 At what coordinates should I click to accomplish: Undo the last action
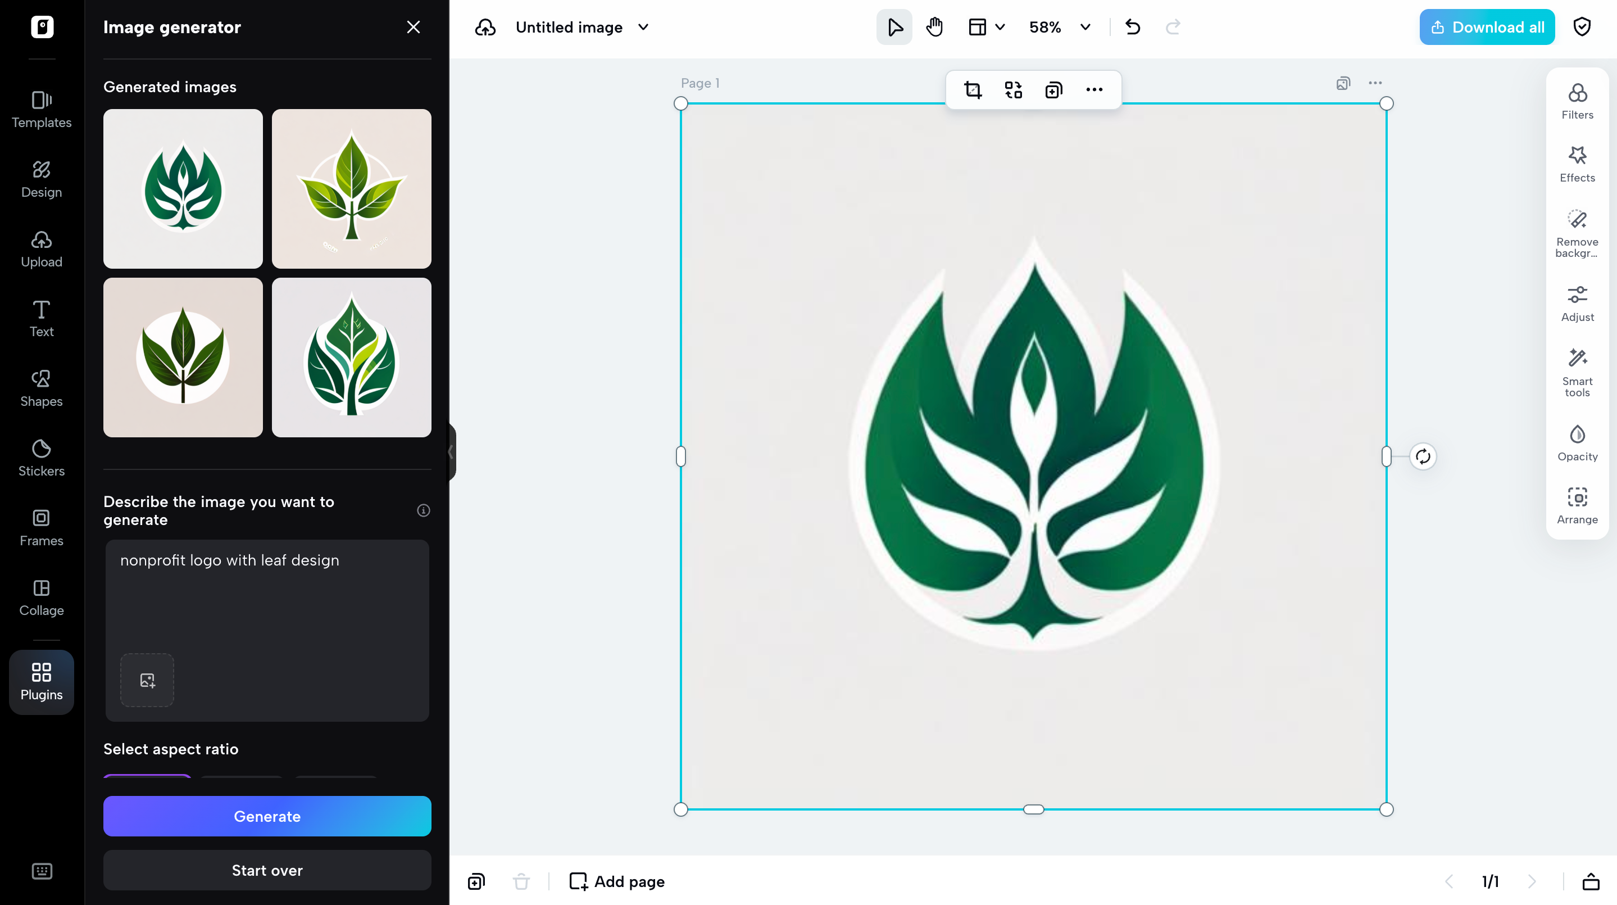[1132, 27]
